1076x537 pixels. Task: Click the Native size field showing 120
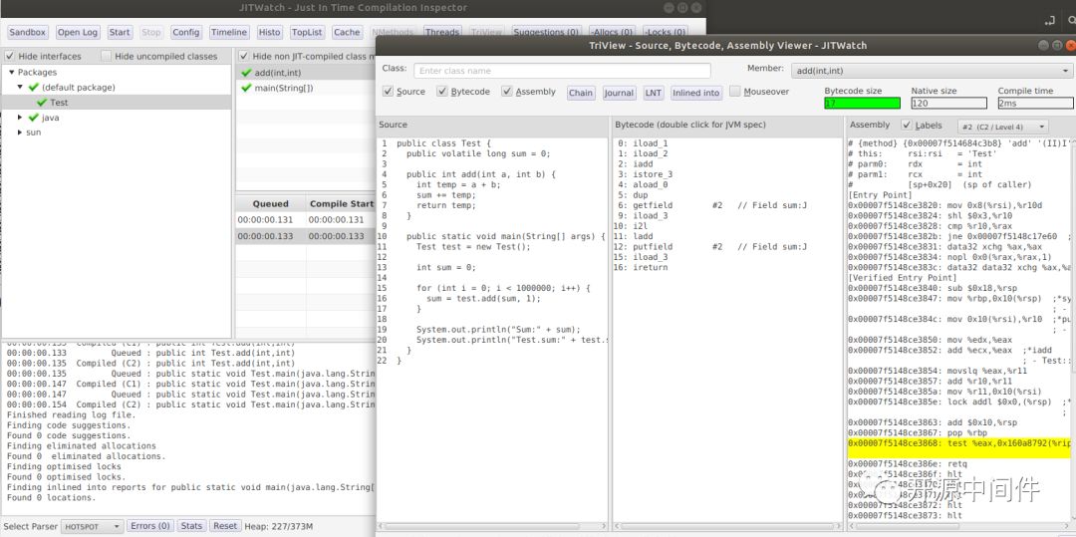click(949, 103)
